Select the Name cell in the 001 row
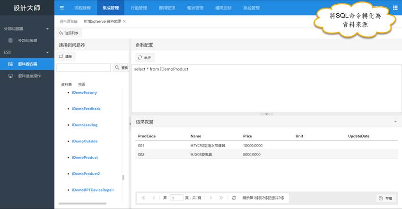This screenshot has width=402, height=209. (208, 146)
